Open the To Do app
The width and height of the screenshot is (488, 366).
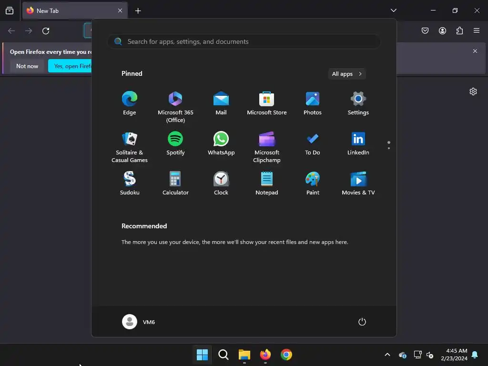313,143
